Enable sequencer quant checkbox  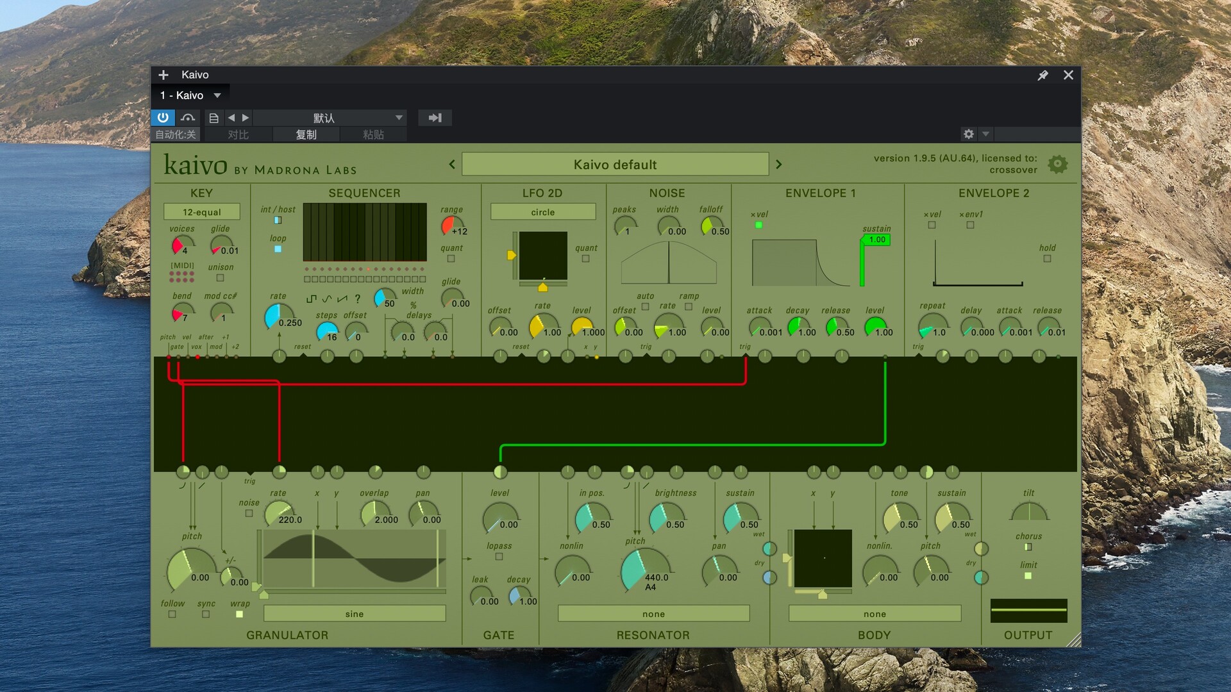click(451, 259)
